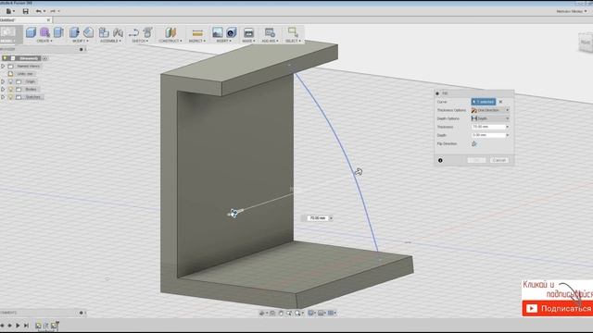
Task: Collapse the Rib dialog header dot
Action: pos(437,93)
